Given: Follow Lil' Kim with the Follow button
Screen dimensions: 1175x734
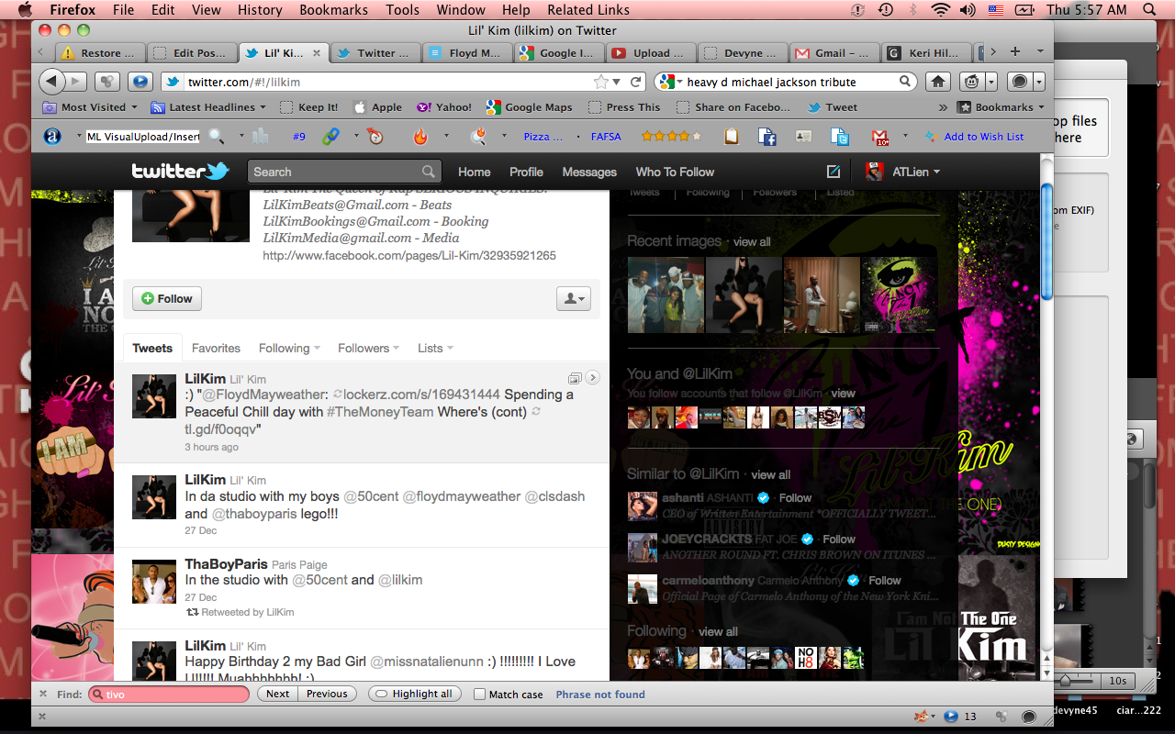Looking at the screenshot, I should click(x=166, y=298).
